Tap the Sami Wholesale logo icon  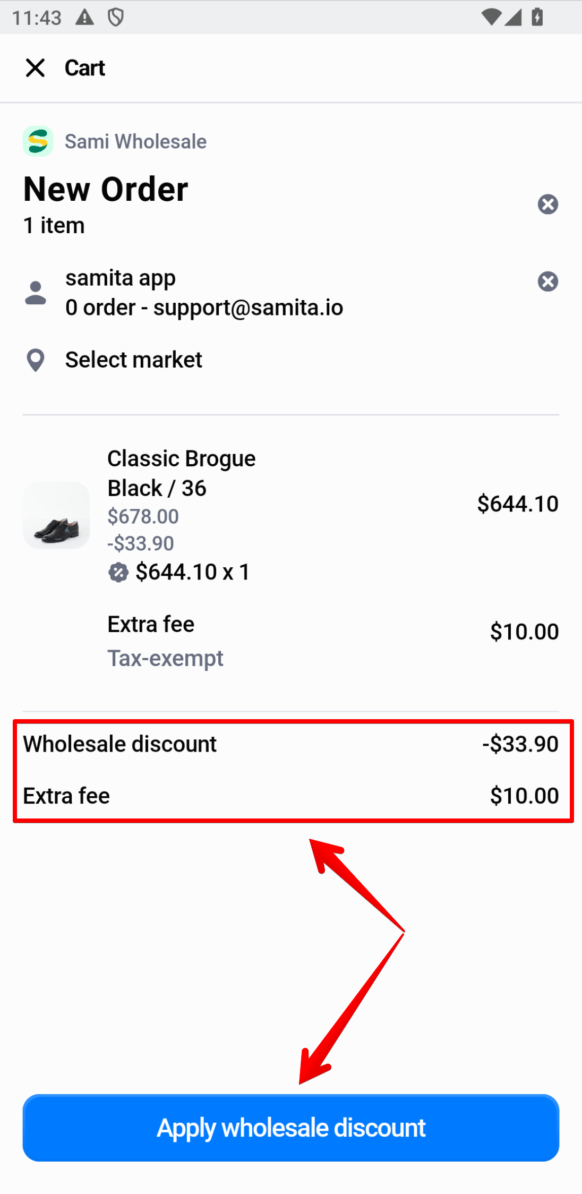(x=38, y=141)
